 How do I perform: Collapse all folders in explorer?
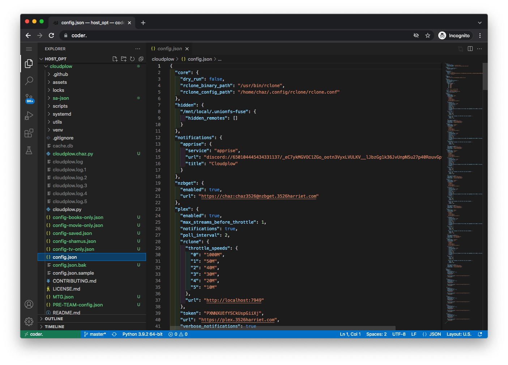(141, 59)
